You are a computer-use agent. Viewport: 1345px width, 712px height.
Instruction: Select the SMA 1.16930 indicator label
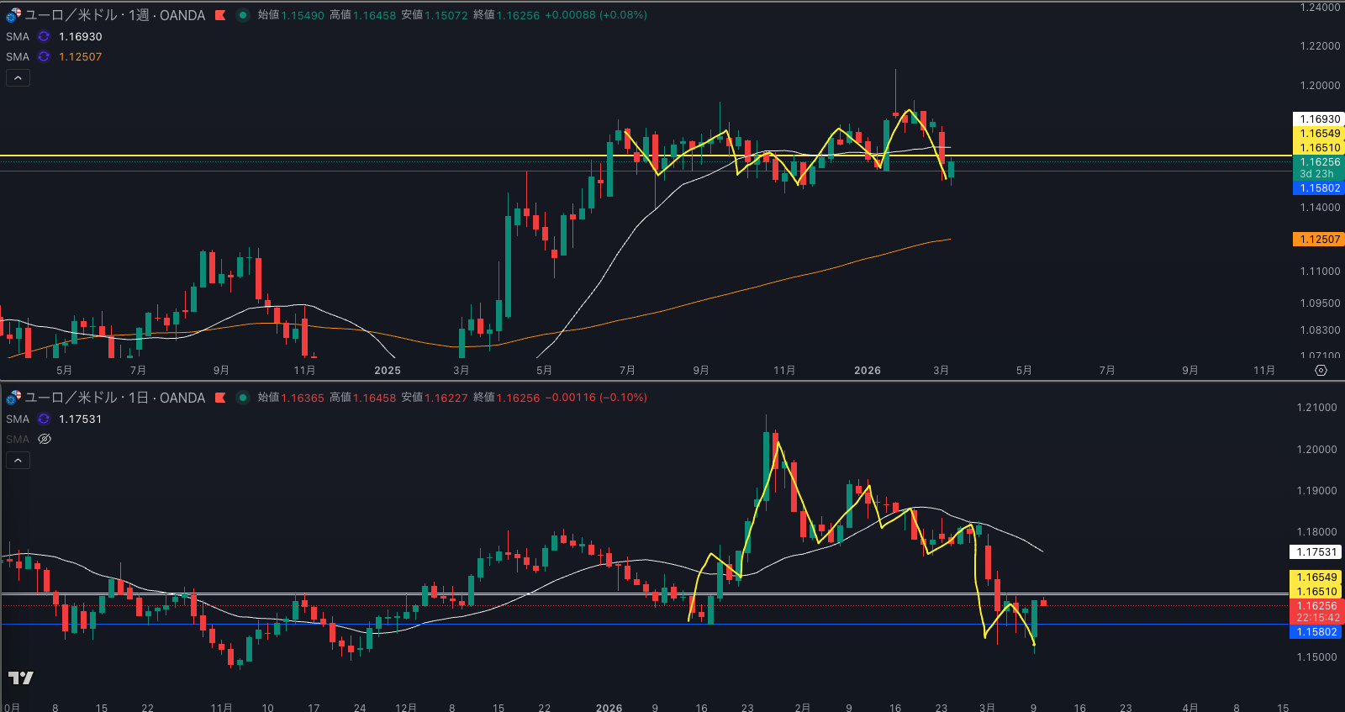(x=18, y=36)
